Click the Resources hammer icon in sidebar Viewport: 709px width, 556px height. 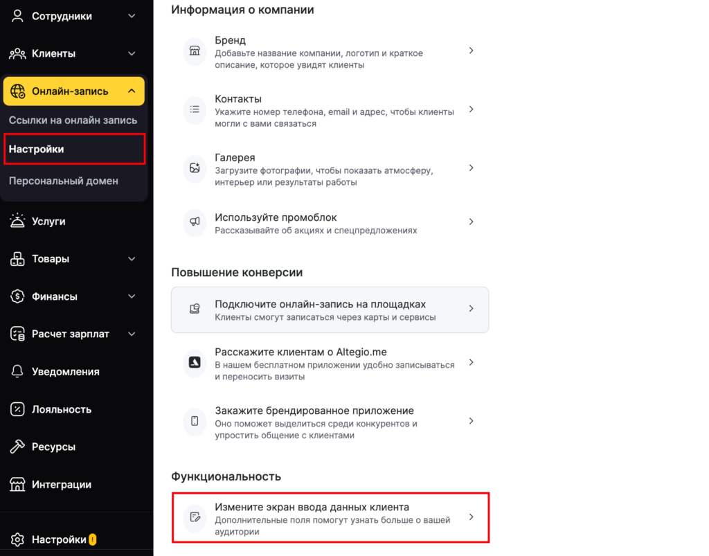pyautogui.click(x=18, y=447)
